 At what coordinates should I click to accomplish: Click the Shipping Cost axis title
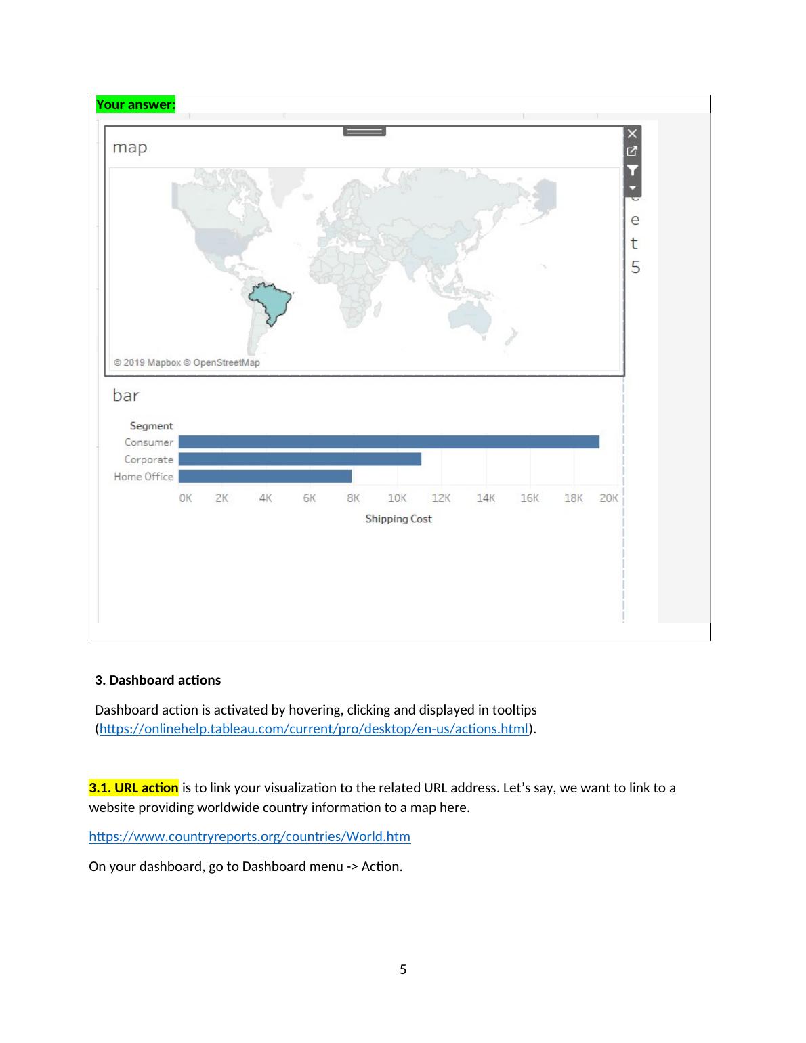[x=398, y=519]
